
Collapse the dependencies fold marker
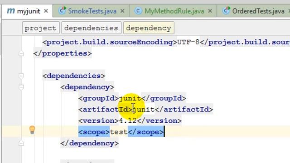point(21,76)
